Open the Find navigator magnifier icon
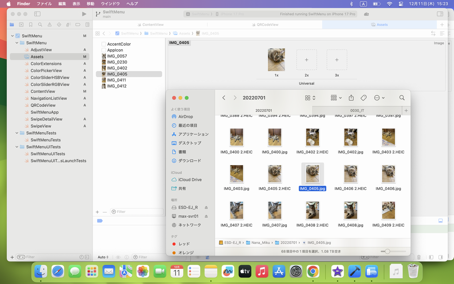Viewport: 454px width, 284px height. pyautogui.click(x=40, y=25)
